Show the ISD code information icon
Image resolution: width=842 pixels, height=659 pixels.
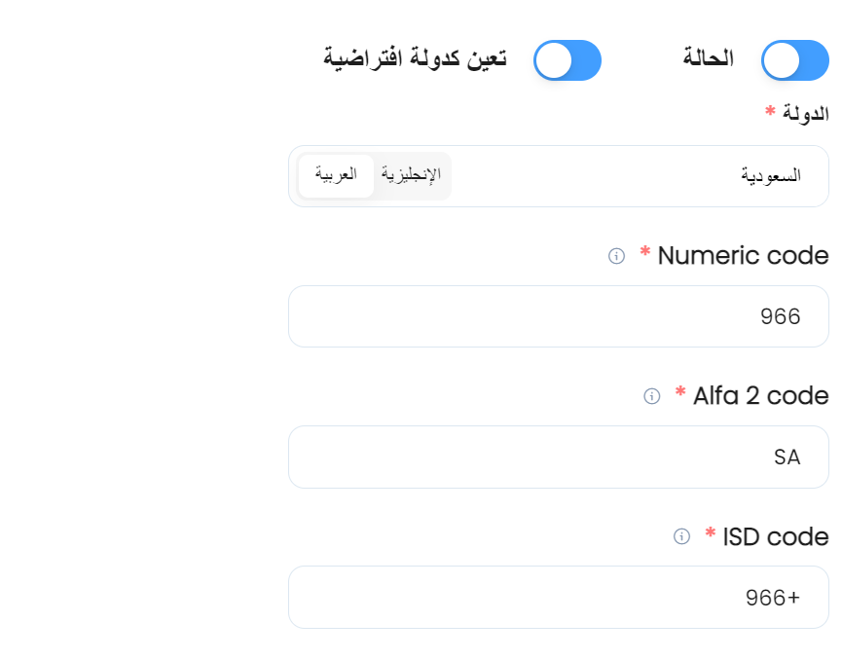tap(682, 536)
